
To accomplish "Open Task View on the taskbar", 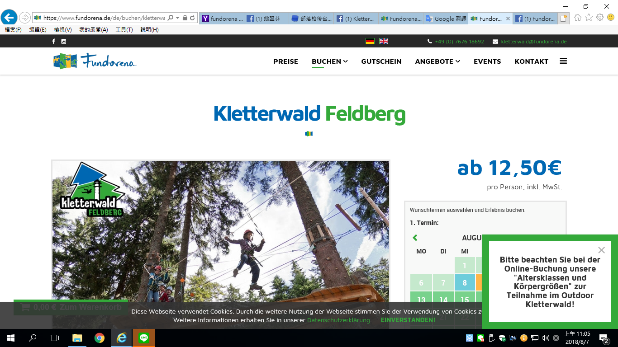I will tap(54, 338).
